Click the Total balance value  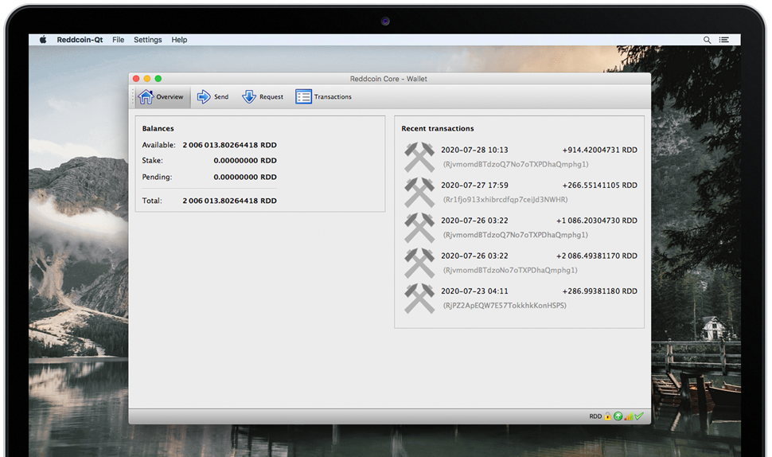pyautogui.click(x=229, y=201)
